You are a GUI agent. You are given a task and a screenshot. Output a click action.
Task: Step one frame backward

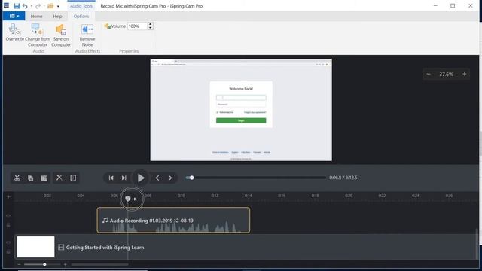[x=157, y=178]
